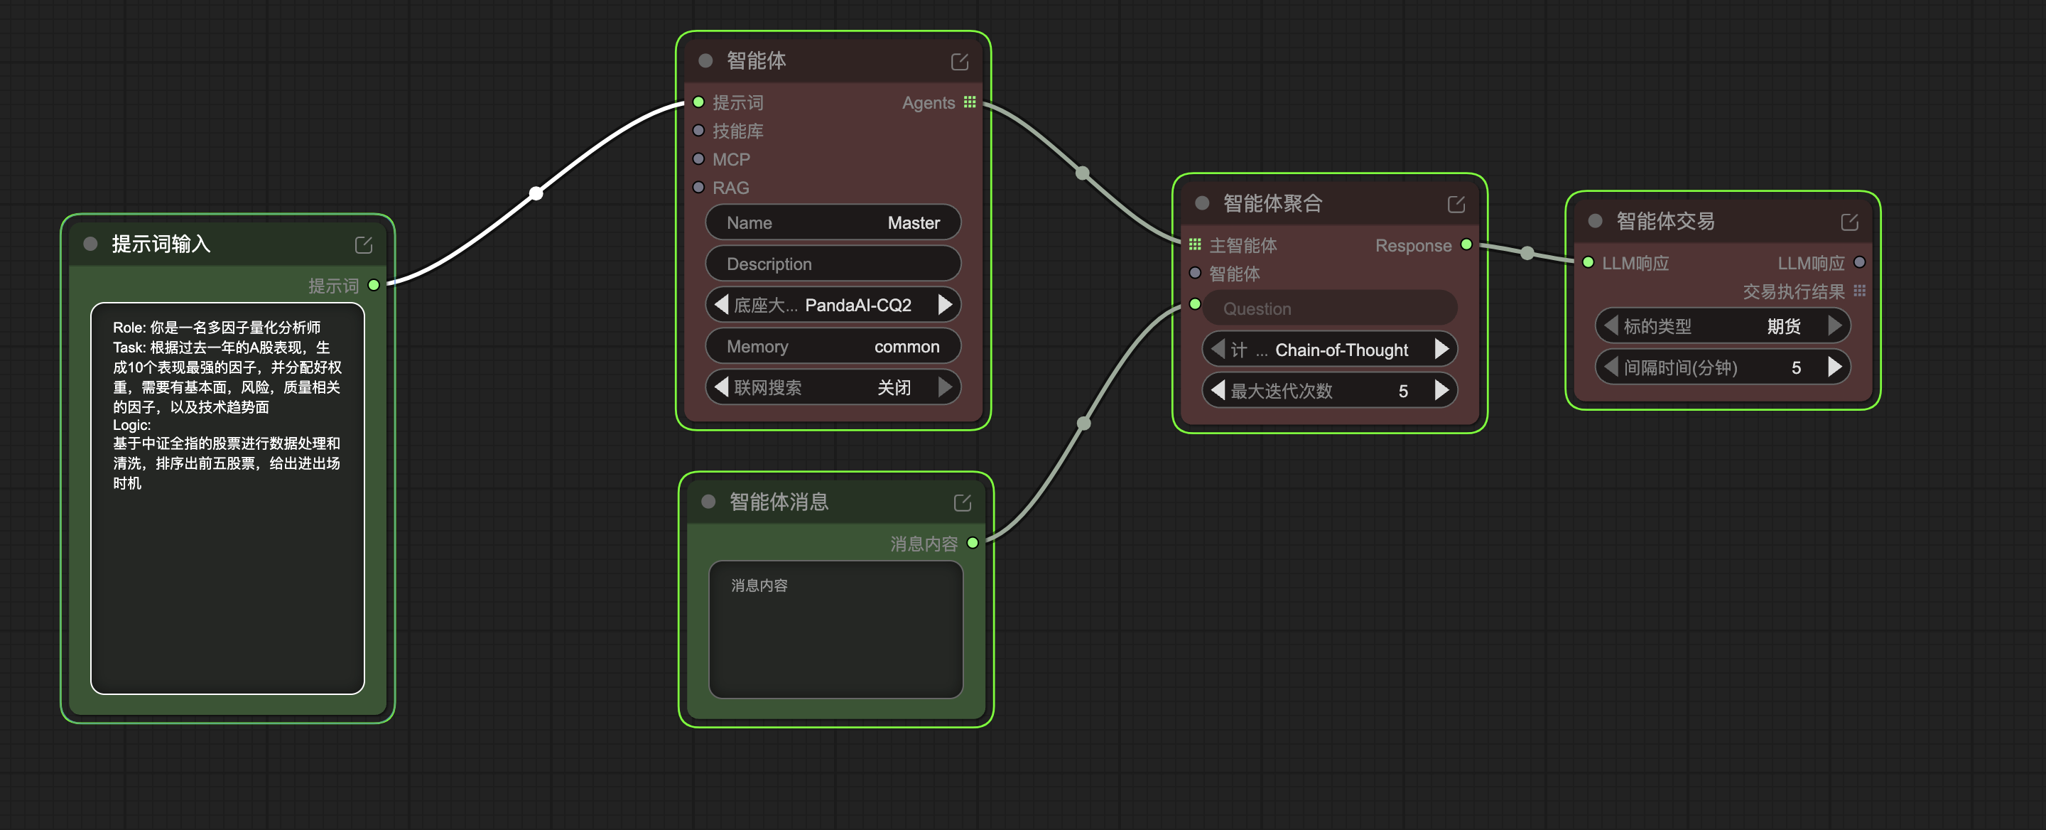Toggle collapse dot on 提示词输入 node

click(90, 244)
